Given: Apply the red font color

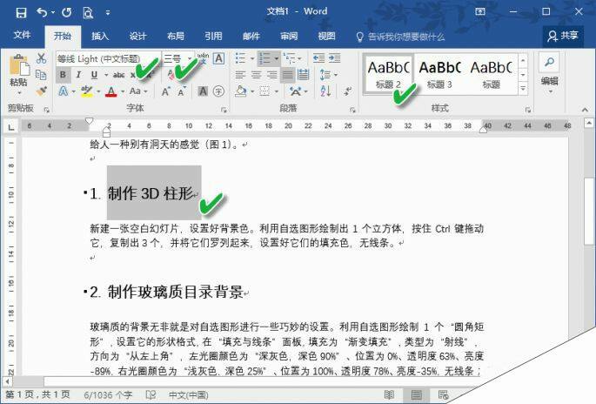Looking at the screenshot, I should point(111,91).
